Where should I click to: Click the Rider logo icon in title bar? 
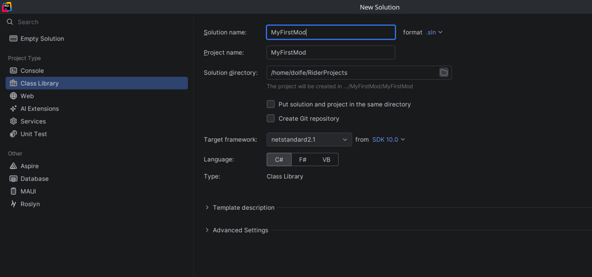click(7, 7)
